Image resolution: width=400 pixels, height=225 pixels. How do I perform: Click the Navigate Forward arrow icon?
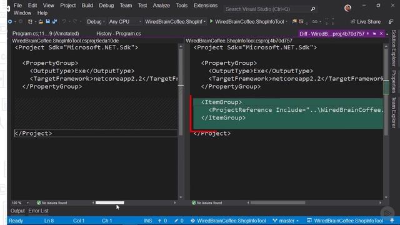[21, 22]
